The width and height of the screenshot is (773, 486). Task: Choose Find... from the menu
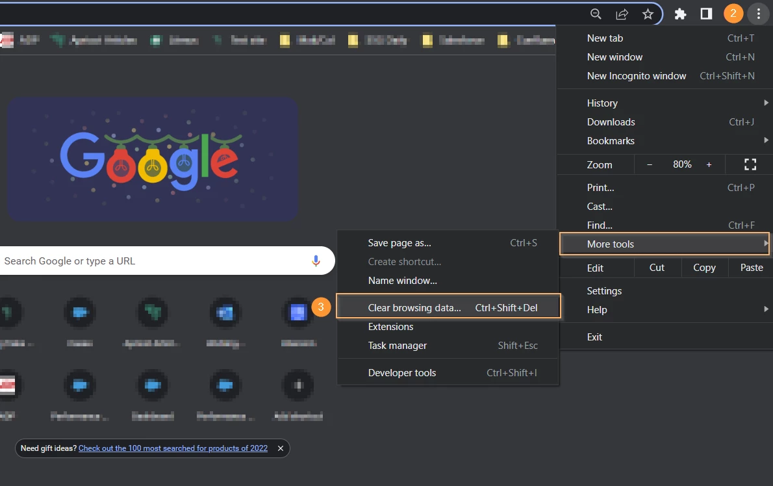(x=665, y=225)
